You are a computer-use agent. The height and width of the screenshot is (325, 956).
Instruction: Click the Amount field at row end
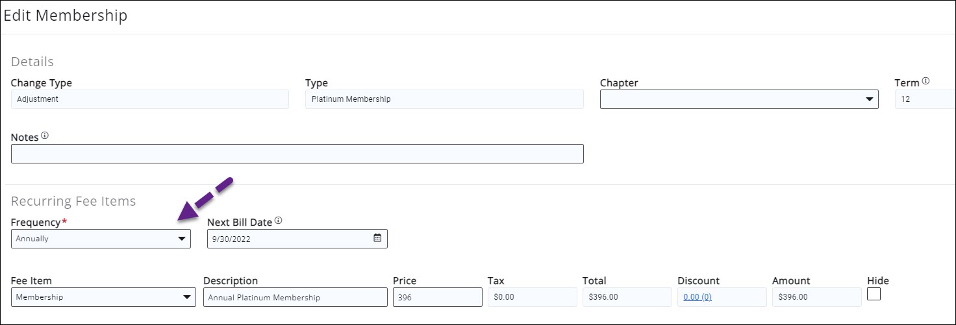(816, 297)
